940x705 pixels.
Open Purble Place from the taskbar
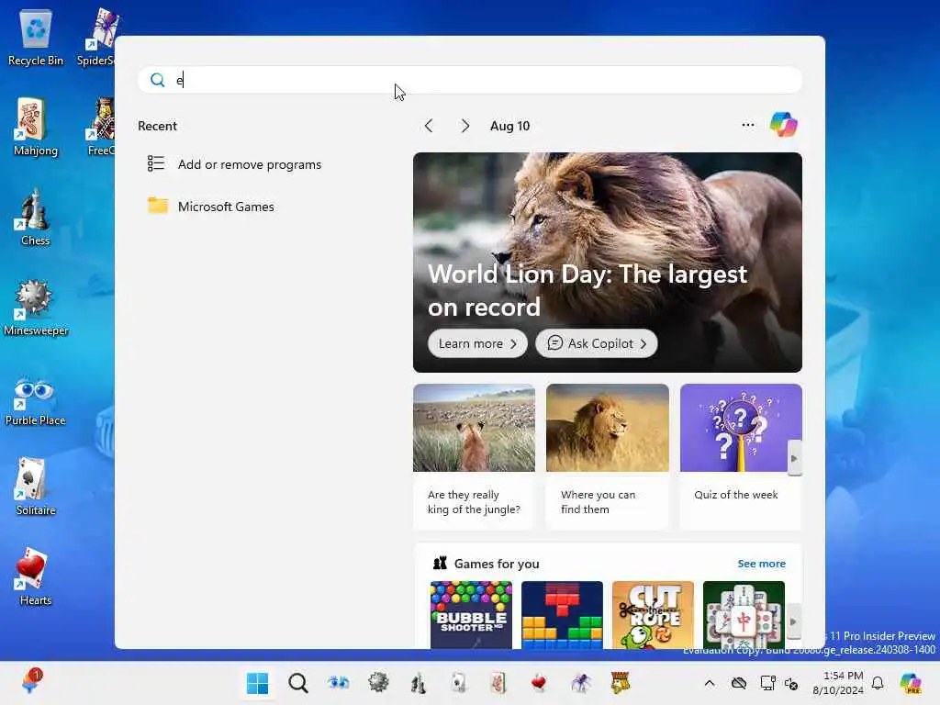point(338,683)
